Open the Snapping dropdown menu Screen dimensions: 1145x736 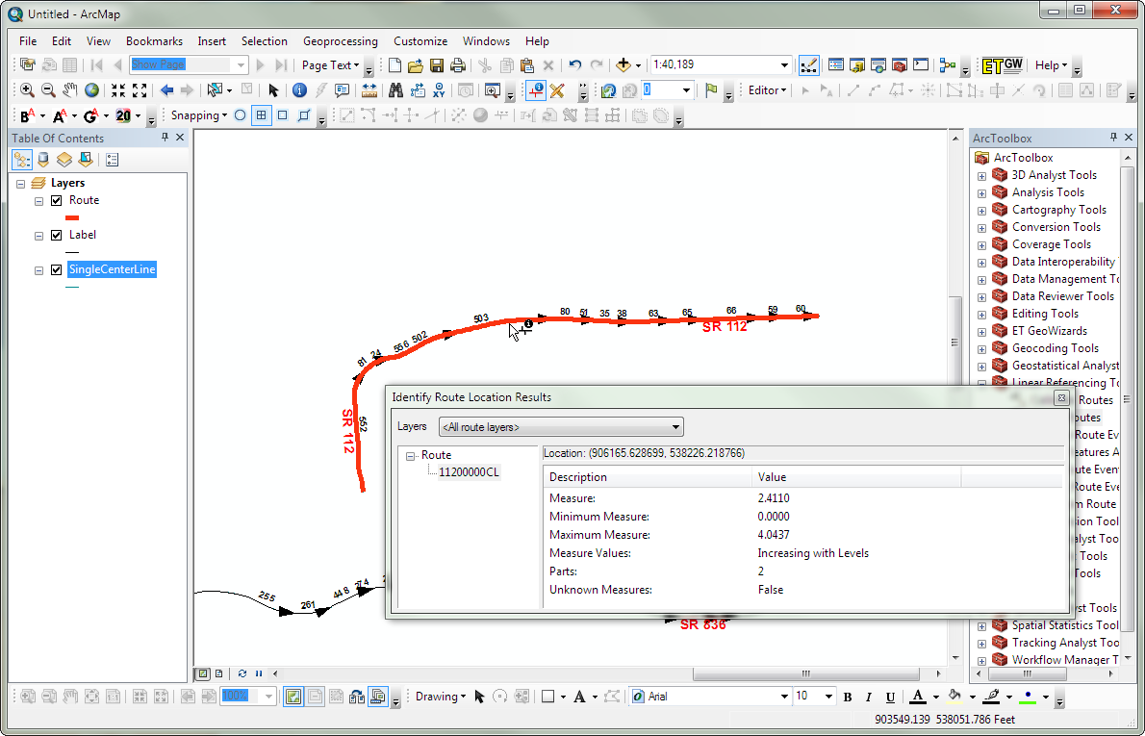198,115
